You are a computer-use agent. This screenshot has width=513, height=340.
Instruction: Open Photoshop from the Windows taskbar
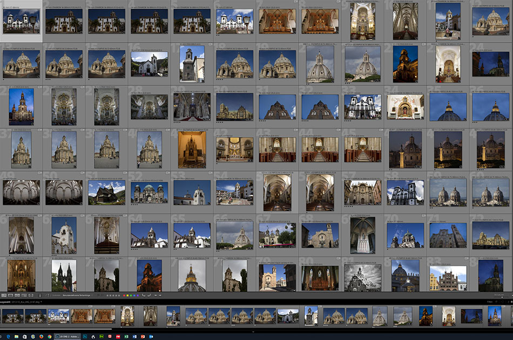click(x=85, y=336)
